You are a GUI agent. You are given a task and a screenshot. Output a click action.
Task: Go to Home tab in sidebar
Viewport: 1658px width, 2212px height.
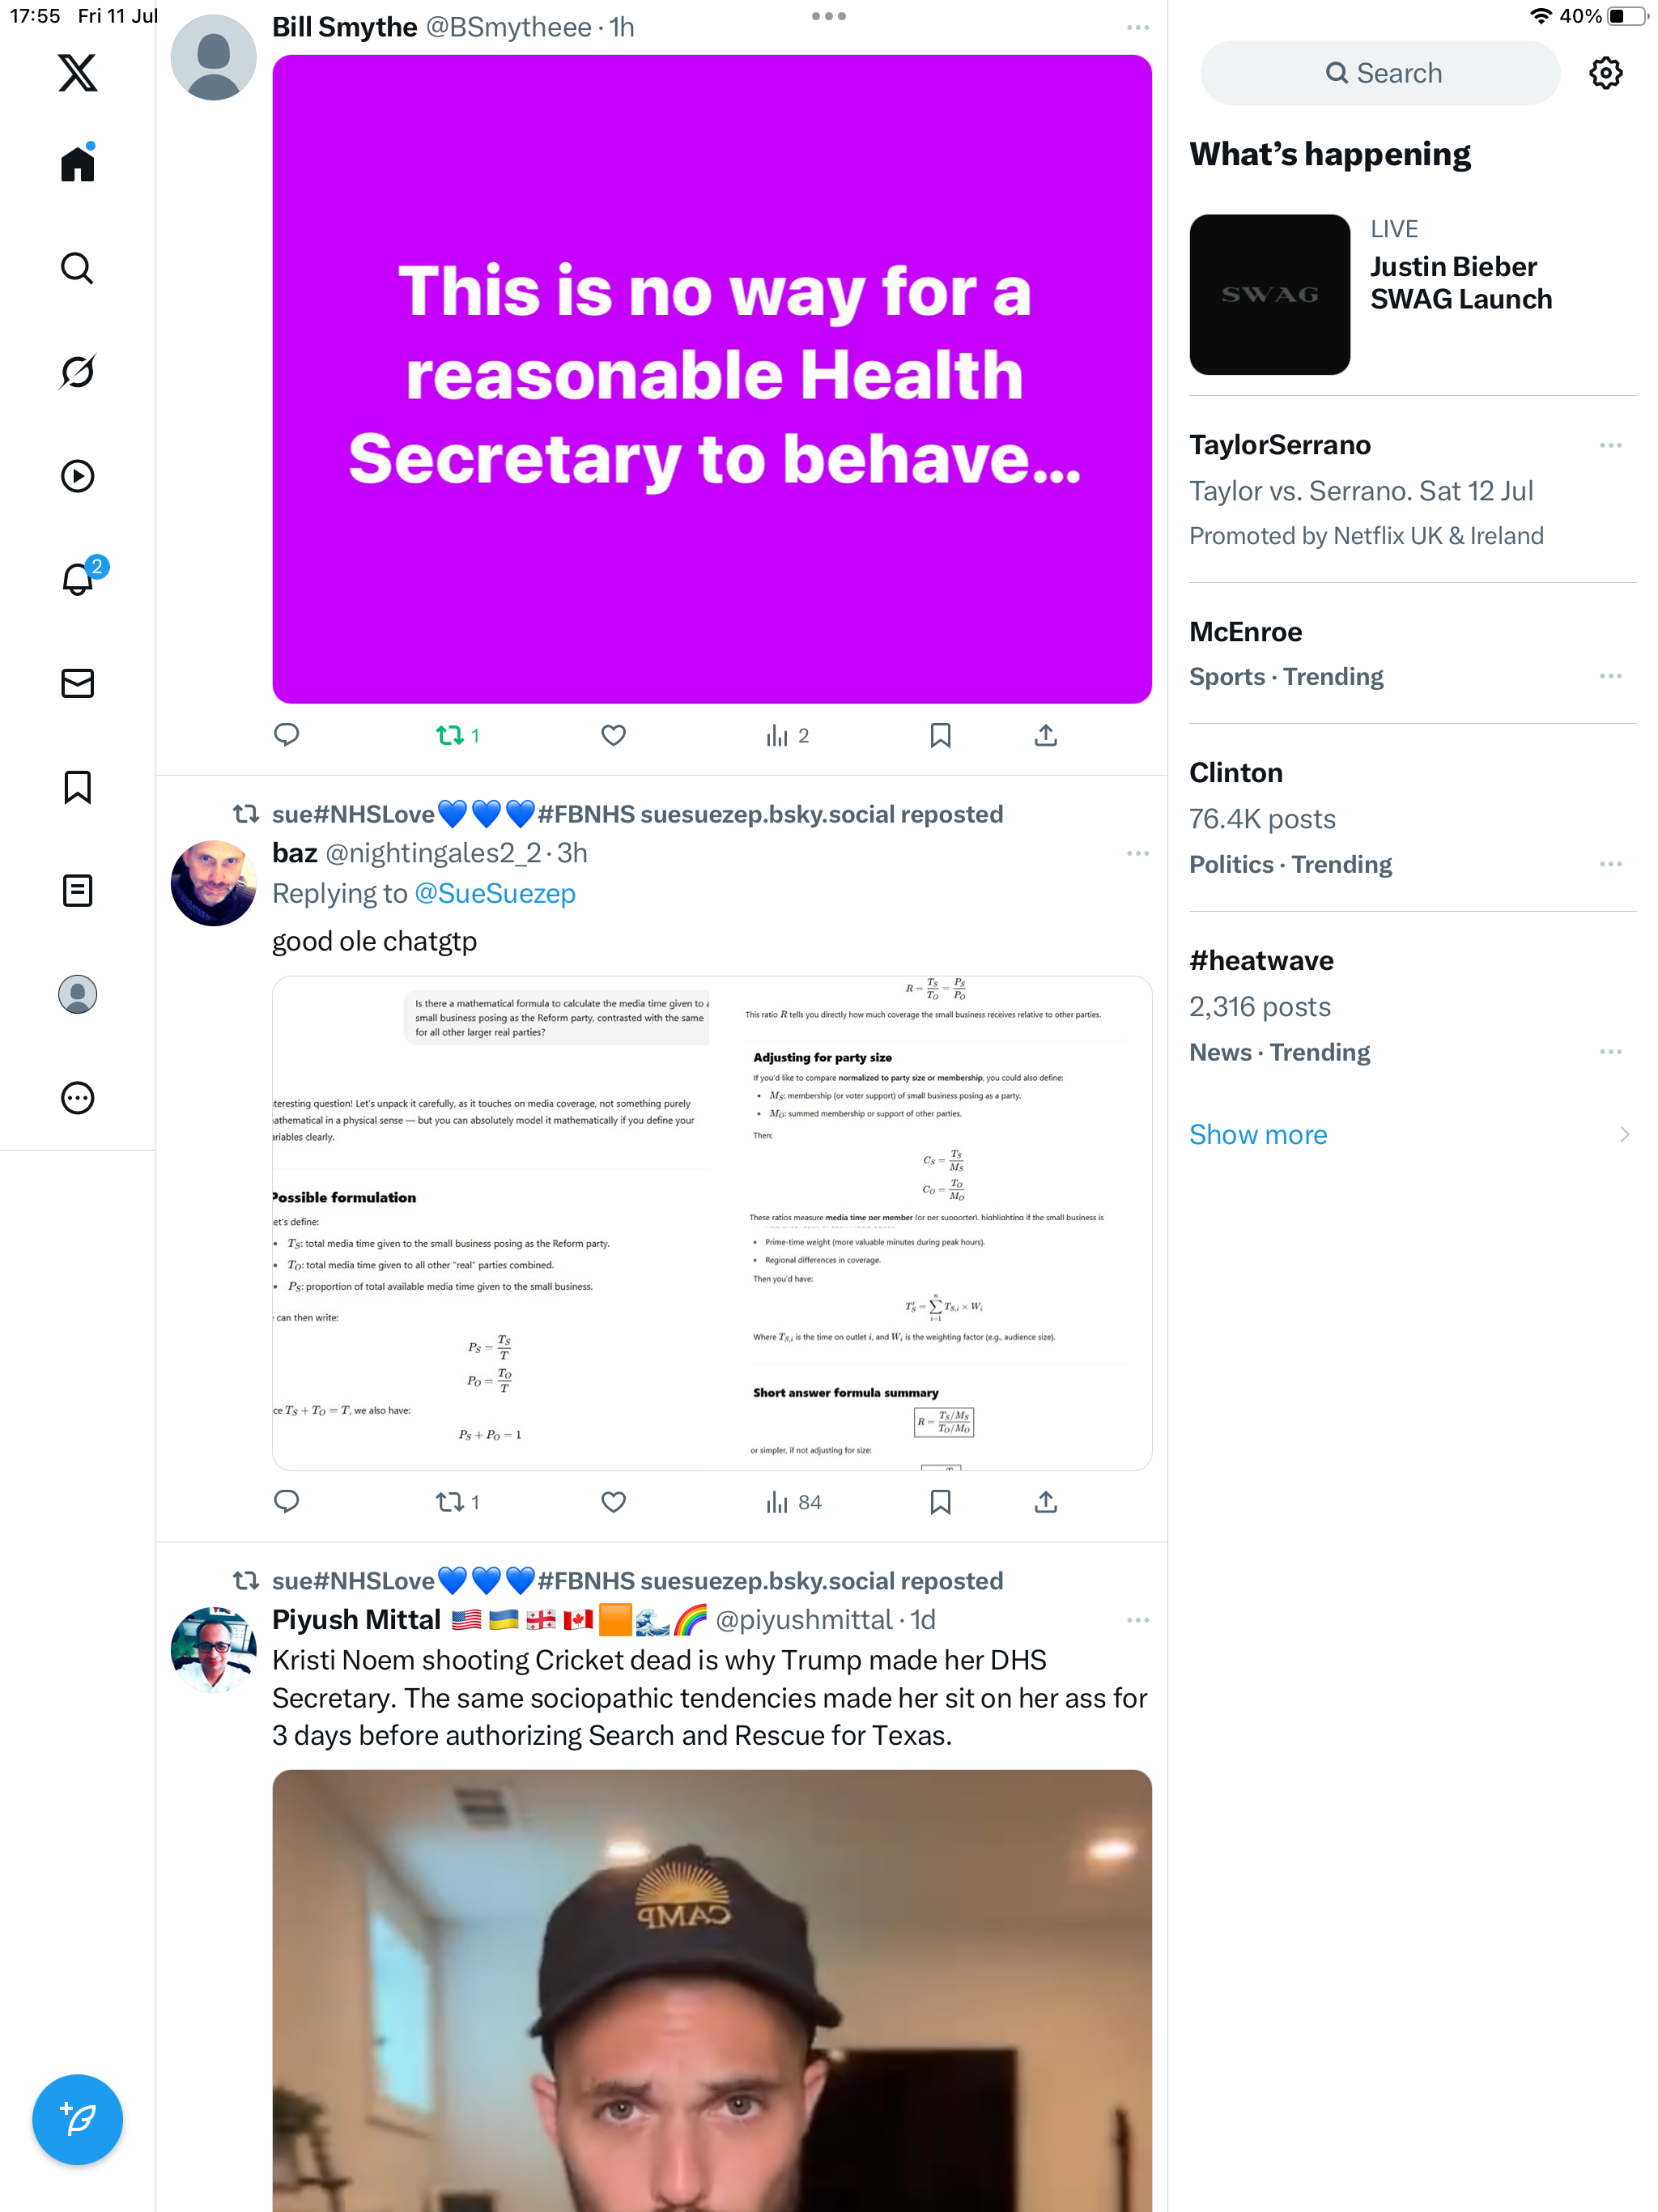(x=77, y=163)
